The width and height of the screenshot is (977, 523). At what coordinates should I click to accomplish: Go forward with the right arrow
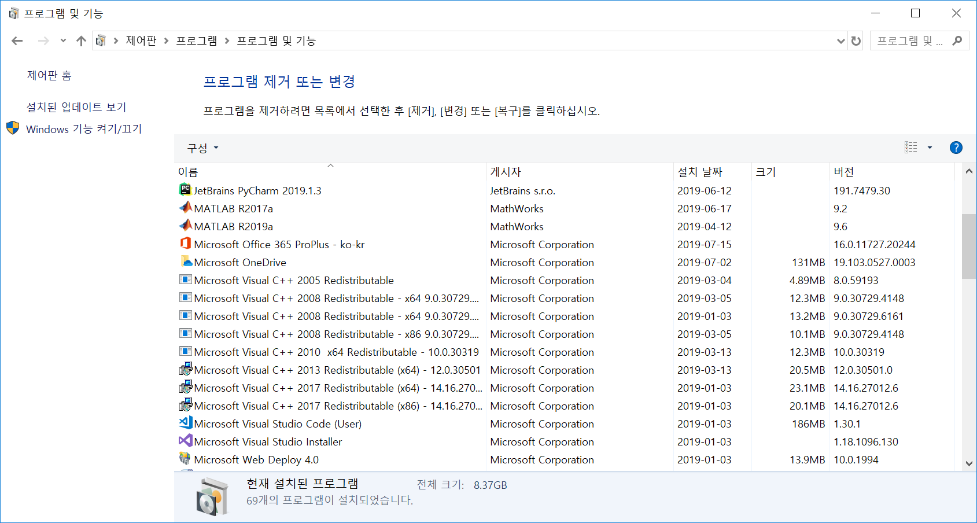(x=43, y=40)
